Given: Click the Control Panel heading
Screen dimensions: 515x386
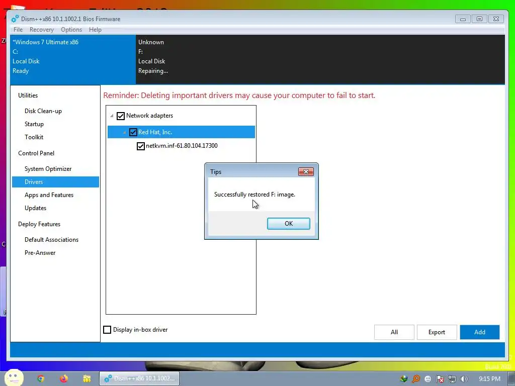Looking at the screenshot, I should tap(36, 153).
